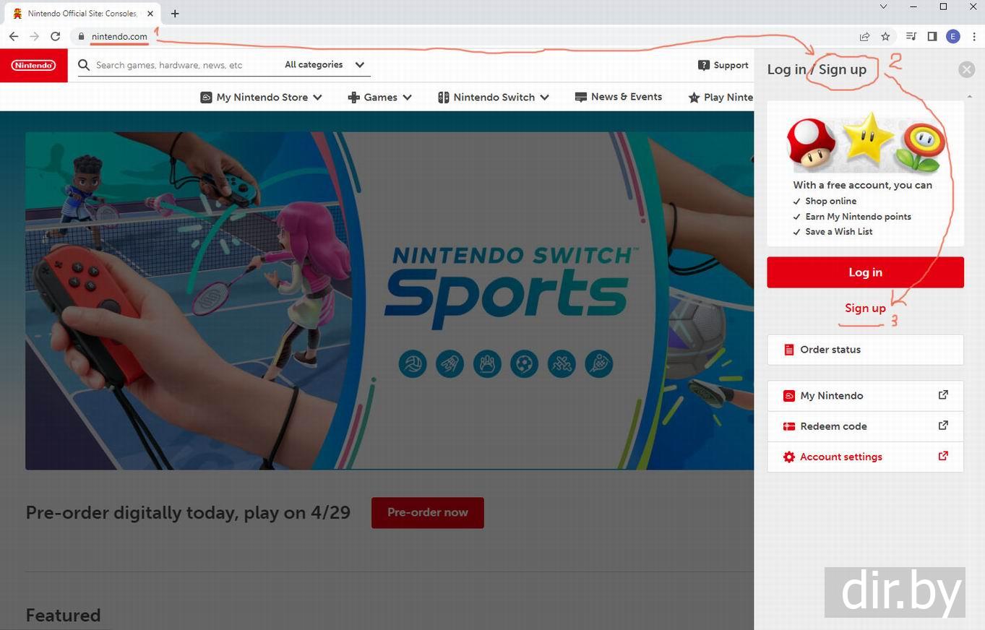Screen dimensions: 985x630
Task: Bookmark this page with the star icon
Action: 885,36
